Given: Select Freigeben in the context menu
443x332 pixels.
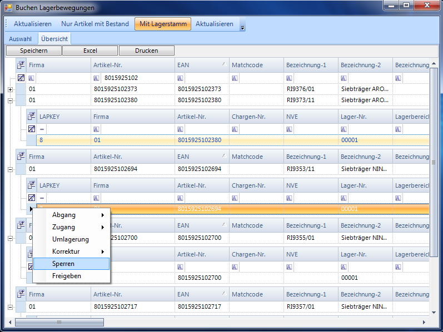Looking at the screenshot, I should coord(66,276).
